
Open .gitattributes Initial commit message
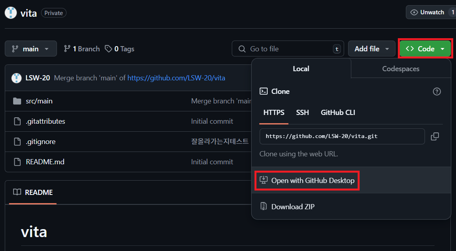(x=212, y=121)
